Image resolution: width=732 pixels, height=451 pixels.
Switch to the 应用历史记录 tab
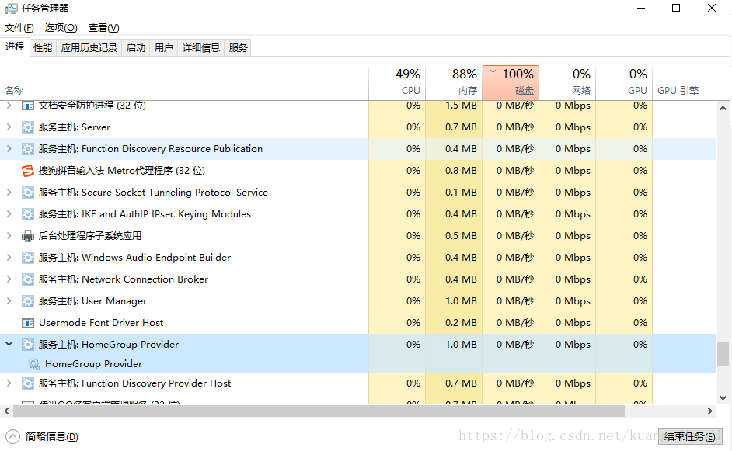pos(89,47)
